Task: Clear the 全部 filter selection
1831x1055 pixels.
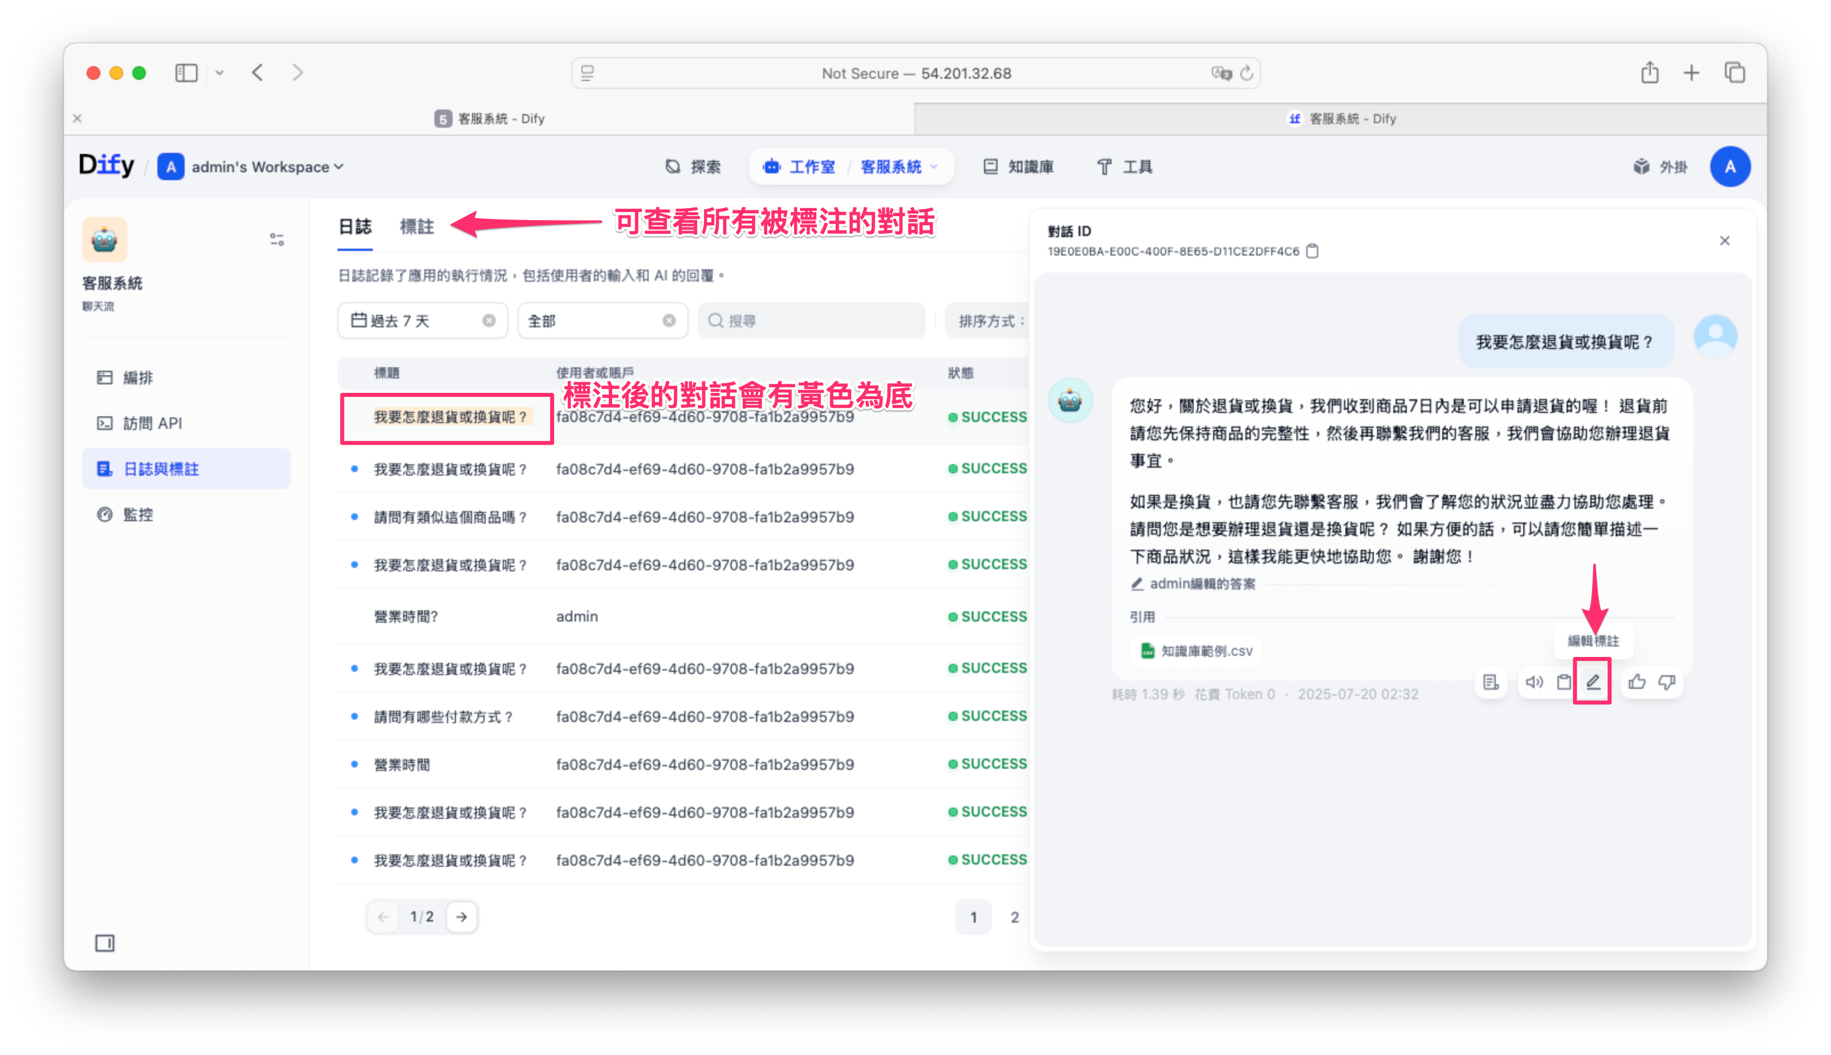Action: pos(669,320)
